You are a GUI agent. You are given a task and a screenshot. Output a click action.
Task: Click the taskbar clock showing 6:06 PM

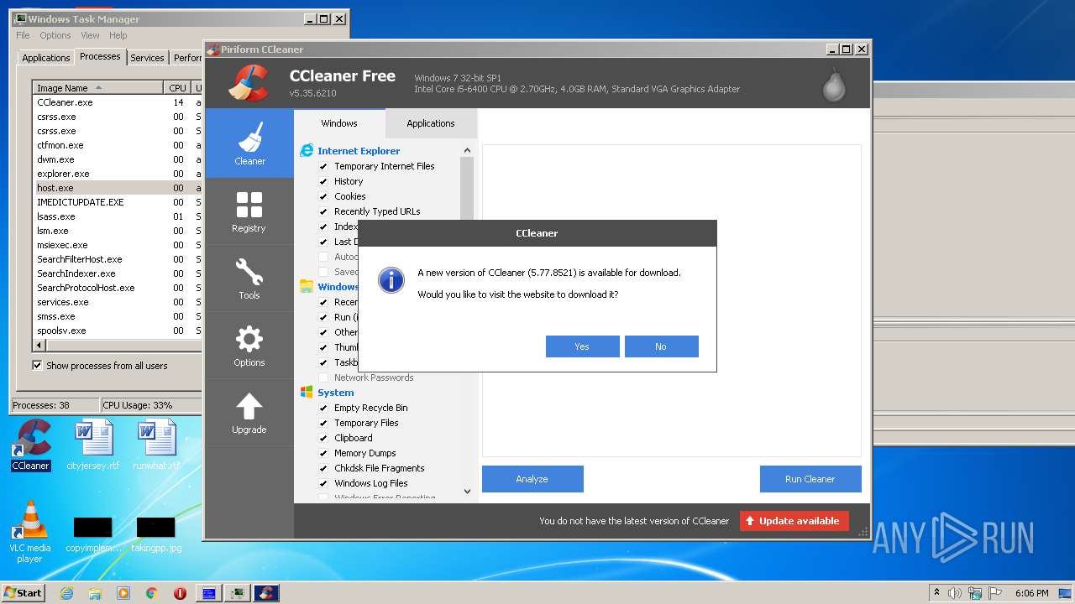[1031, 593]
